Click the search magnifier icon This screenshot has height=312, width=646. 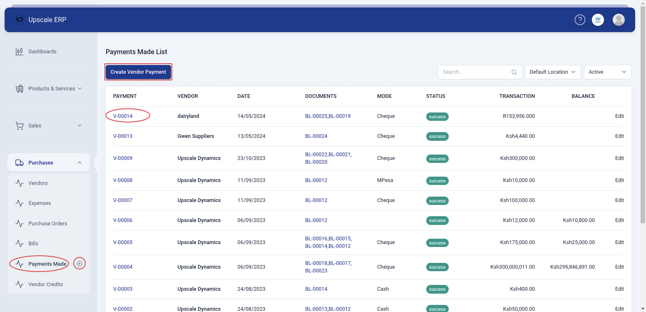(514, 72)
